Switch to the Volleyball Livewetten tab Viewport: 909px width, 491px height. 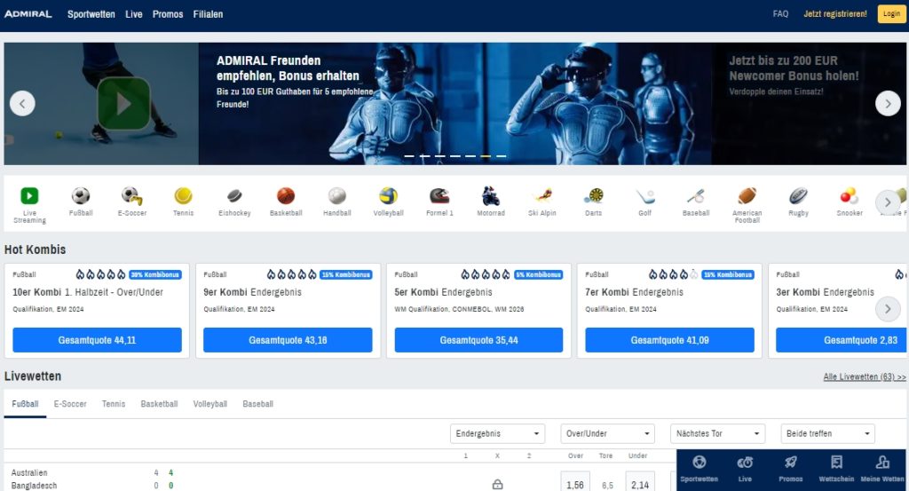click(209, 404)
